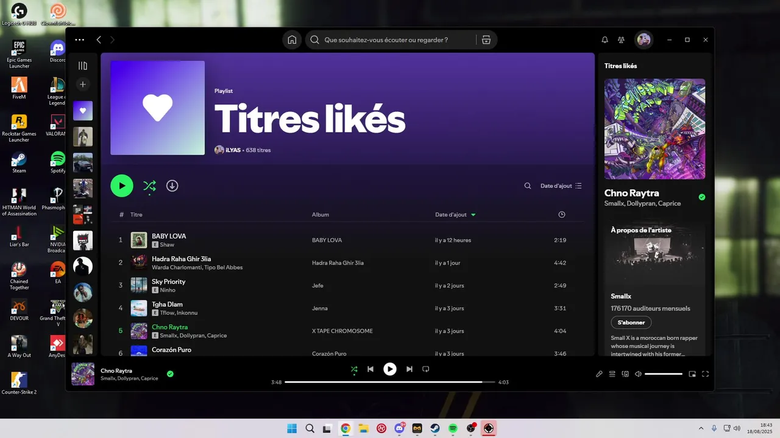Screen dimensions: 780x438
Task: Skip to next track
Action: coord(409,369)
